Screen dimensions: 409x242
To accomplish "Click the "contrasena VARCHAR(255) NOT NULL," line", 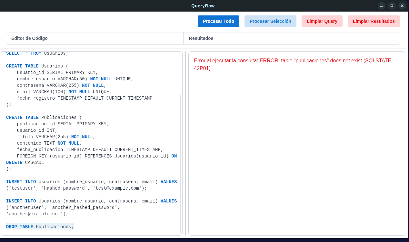I will click(62, 85).
